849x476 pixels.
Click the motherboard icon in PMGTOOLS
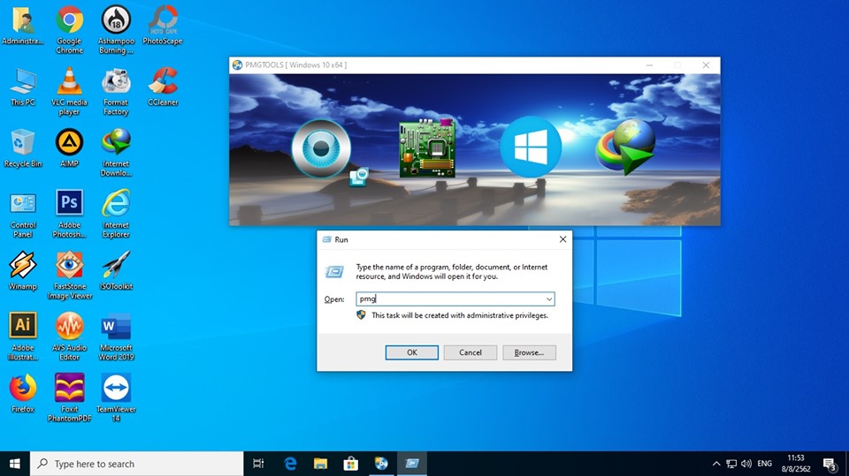pyautogui.click(x=427, y=148)
